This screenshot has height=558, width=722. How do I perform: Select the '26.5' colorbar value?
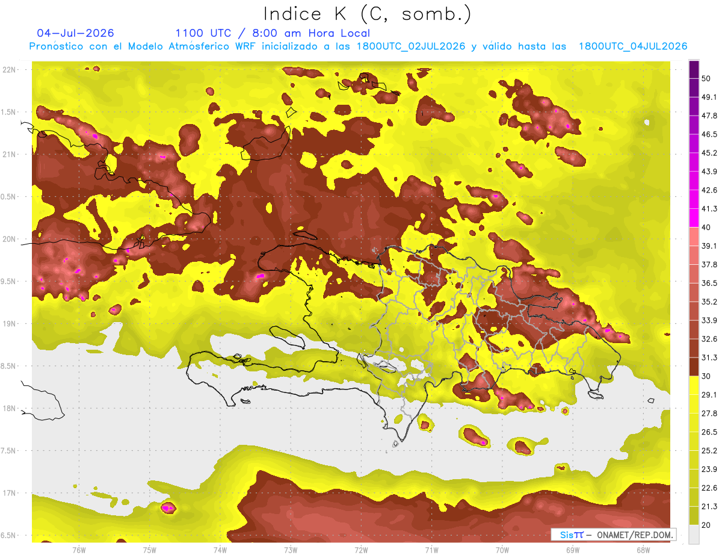coord(709,432)
